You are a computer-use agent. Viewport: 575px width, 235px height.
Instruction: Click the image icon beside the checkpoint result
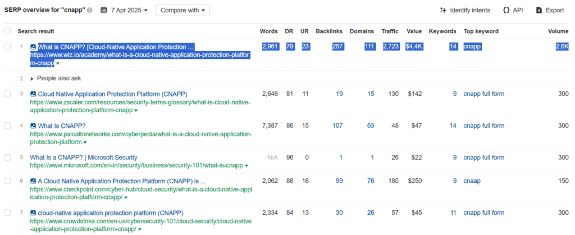click(33, 181)
